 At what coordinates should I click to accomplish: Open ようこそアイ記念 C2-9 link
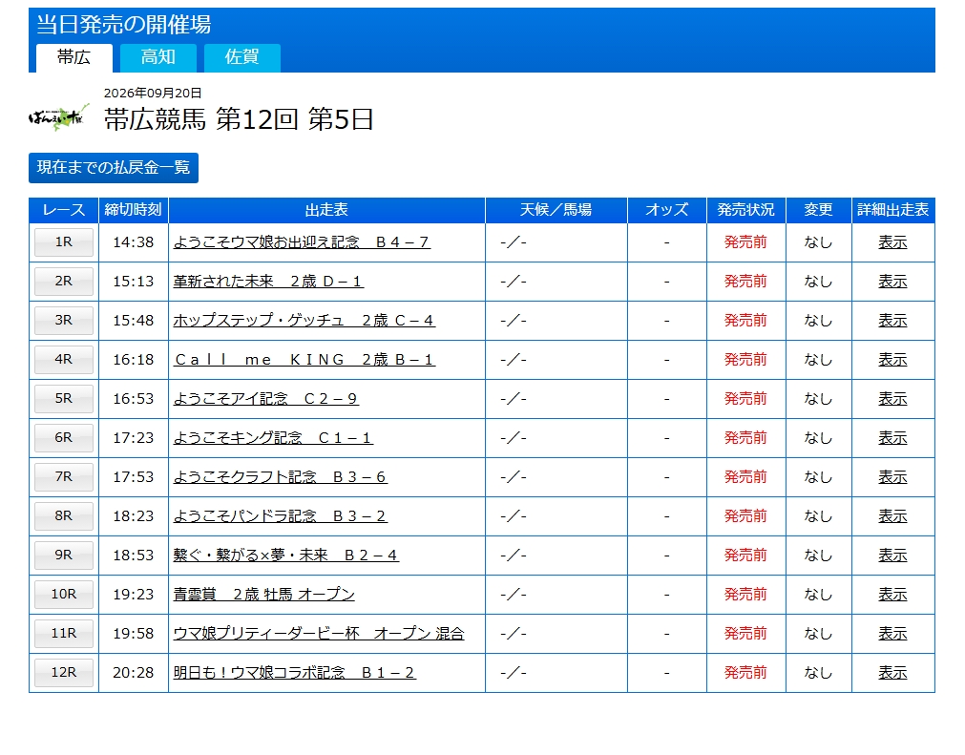(266, 399)
